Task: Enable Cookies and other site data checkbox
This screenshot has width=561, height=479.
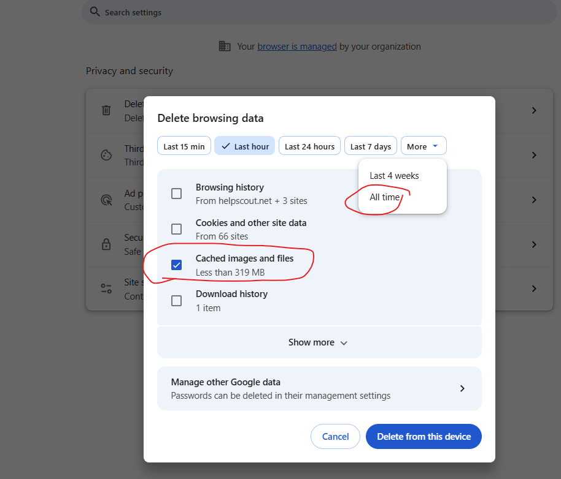Action: click(x=176, y=229)
